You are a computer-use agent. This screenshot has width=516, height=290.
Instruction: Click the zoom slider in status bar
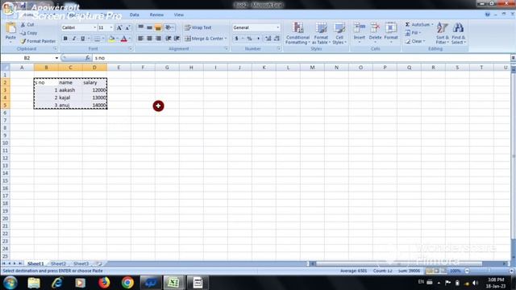point(489,271)
